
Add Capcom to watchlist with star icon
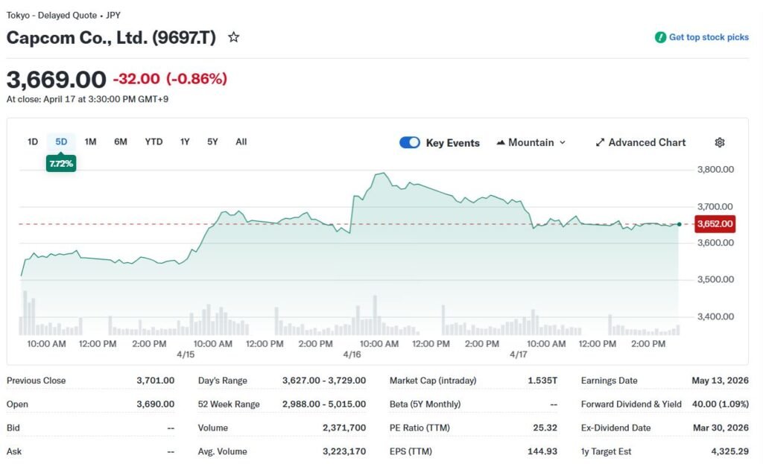click(234, 37)
